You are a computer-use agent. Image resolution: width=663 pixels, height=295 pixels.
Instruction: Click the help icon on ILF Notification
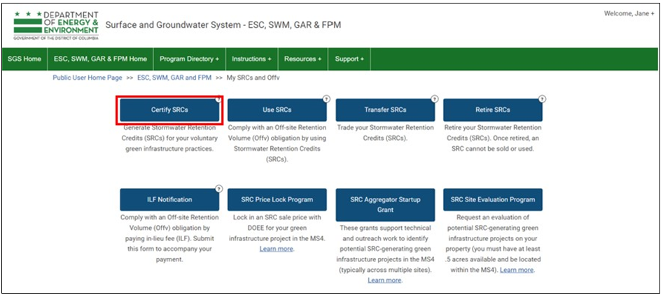218,189
